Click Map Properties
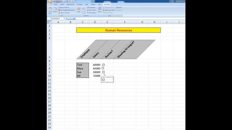 (109, 7)
